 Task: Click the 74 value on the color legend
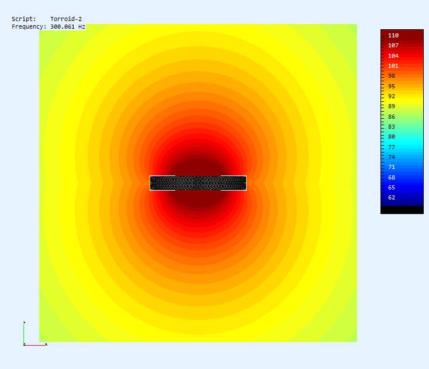tap(392, 157)
